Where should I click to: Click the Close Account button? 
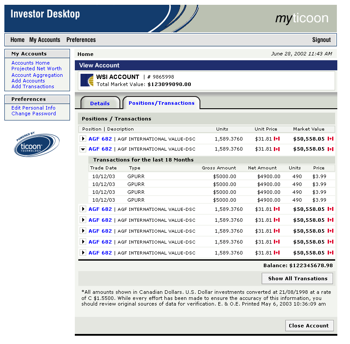[309, 326]
